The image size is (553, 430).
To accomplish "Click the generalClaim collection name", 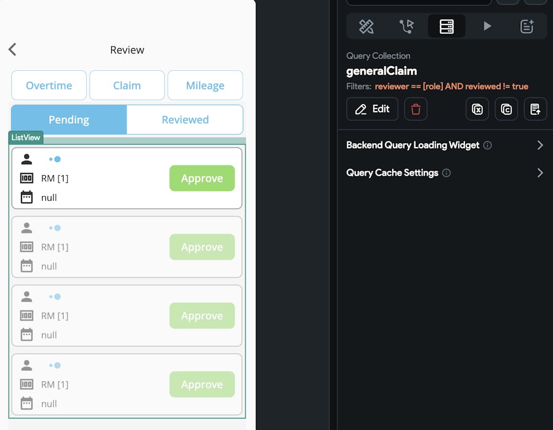I will pyautogui.click(x=382, y=71).
